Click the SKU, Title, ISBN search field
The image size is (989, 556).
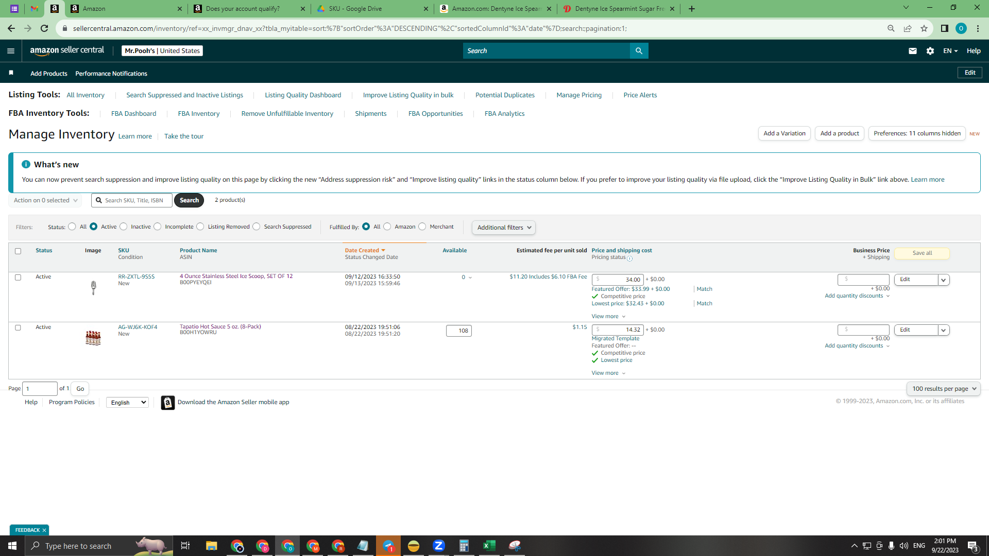[x=132, y=200]
